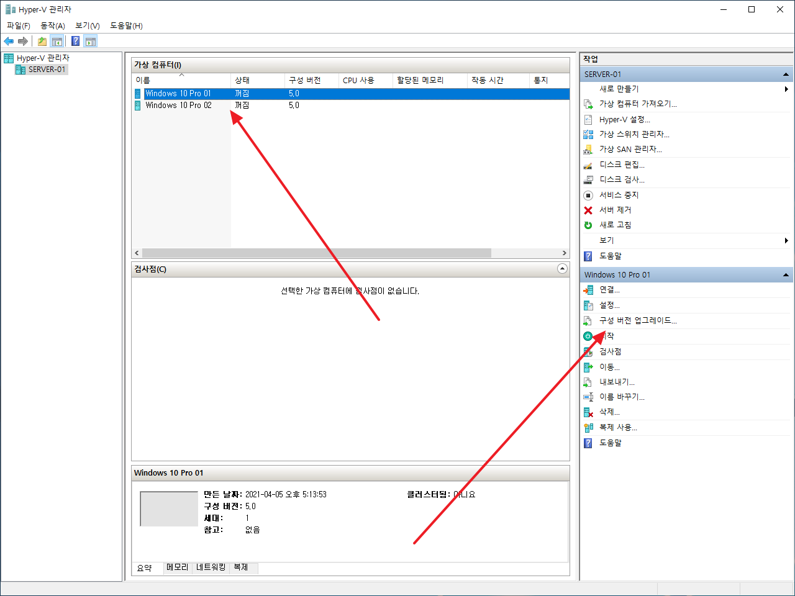Image resolution: width=795 pixels, height=596 pixels.
Task: Switch to the 네트워킹 tab
Action: (211, 567)
